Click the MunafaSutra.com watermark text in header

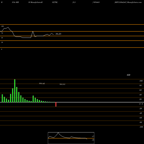point(134,2)
